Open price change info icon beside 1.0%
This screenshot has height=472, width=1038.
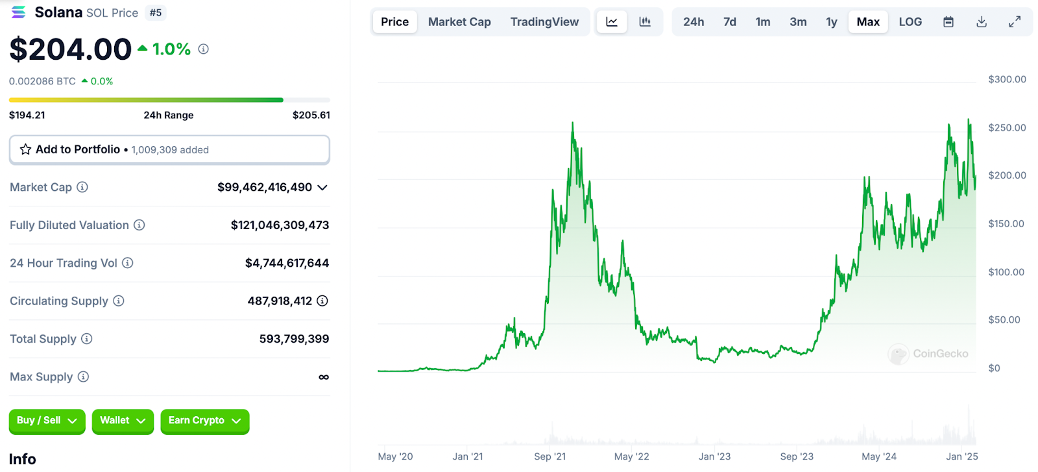coord(203,49)
